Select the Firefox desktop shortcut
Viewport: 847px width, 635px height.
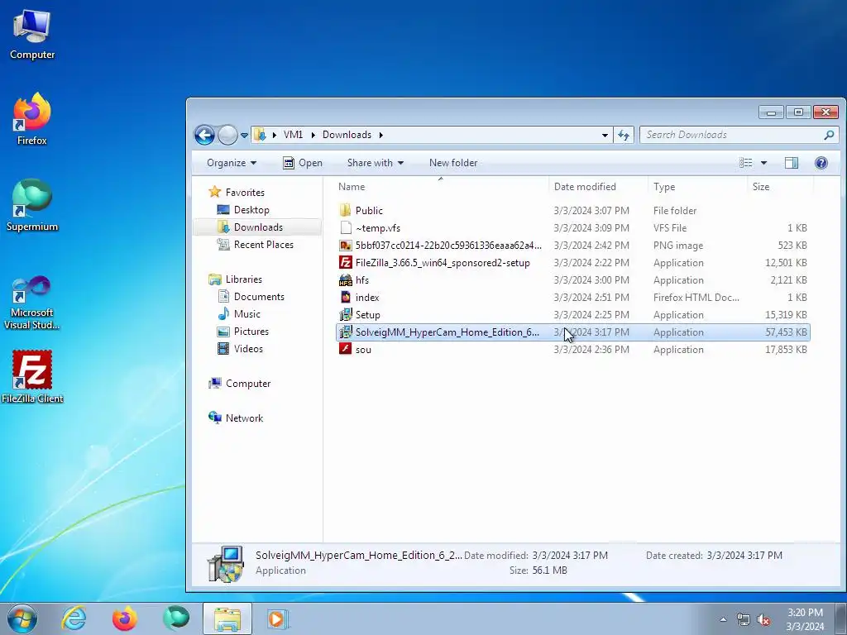[32, 119]
